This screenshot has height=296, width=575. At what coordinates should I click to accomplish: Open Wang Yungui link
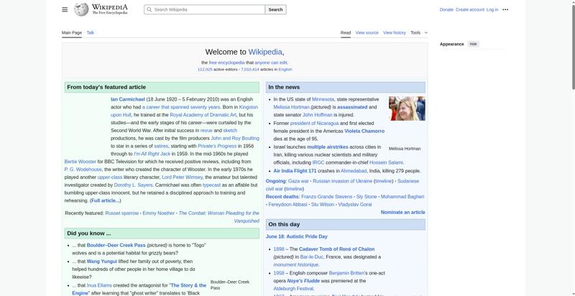101,262
